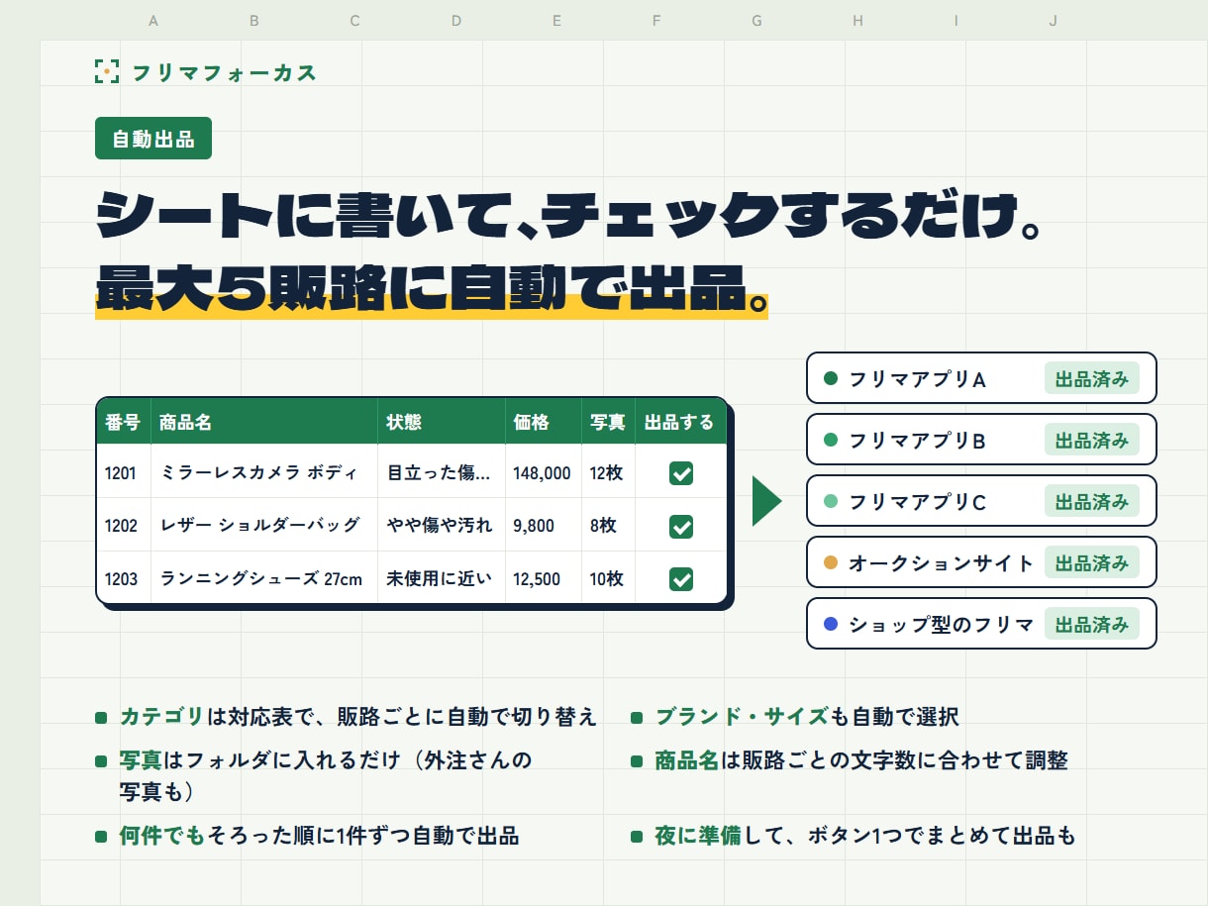Select the レザー ショルダーバッグ product name

(x=259, y=526)
